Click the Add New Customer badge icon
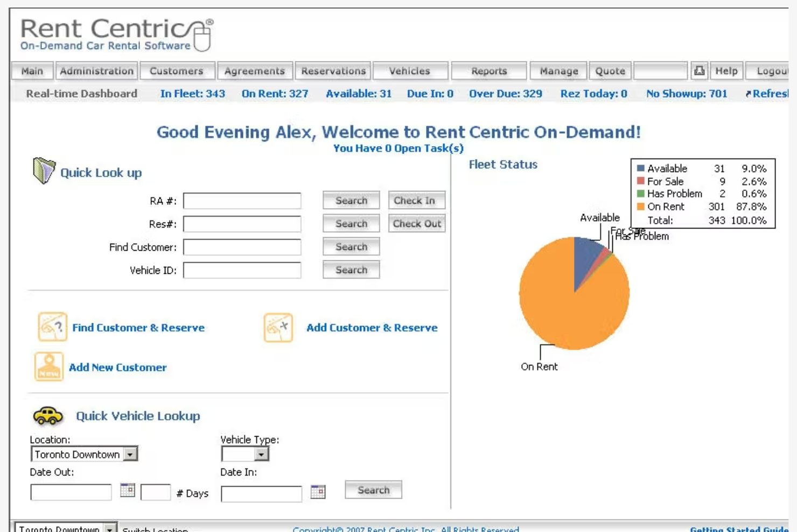Screen dimensions: 797x532 [48, 365]
